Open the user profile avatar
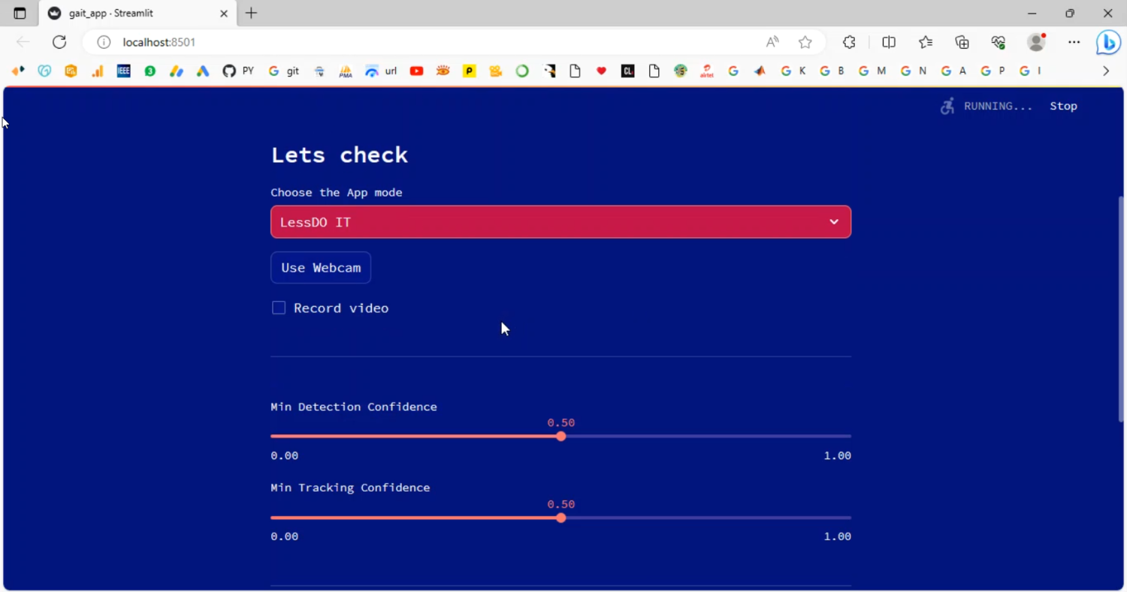 click(1037, 42)
